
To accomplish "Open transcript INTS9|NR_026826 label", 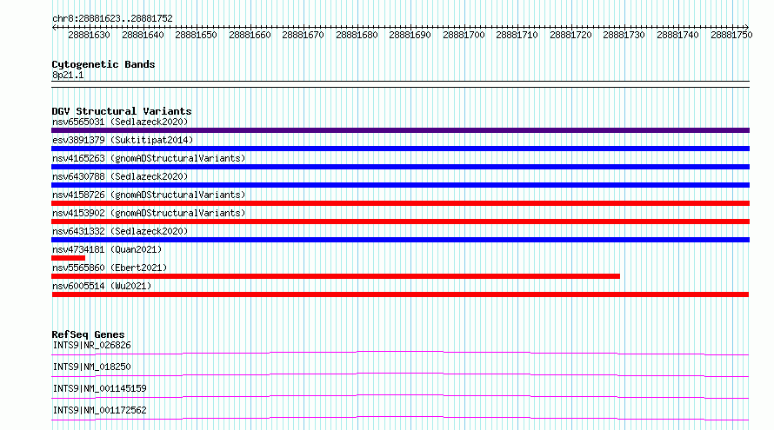I will (x=92, y=345).
